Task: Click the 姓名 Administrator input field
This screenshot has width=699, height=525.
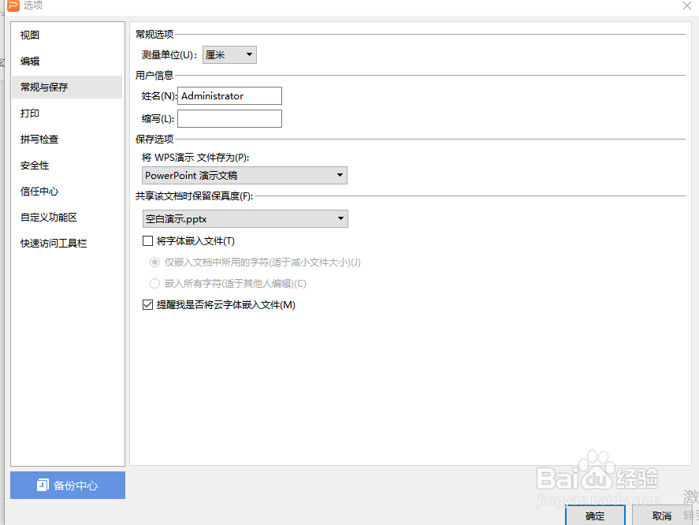Action: [229, 96]
